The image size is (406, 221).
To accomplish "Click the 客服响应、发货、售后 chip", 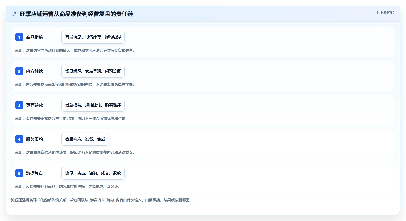I will click(x=85, y=139).
